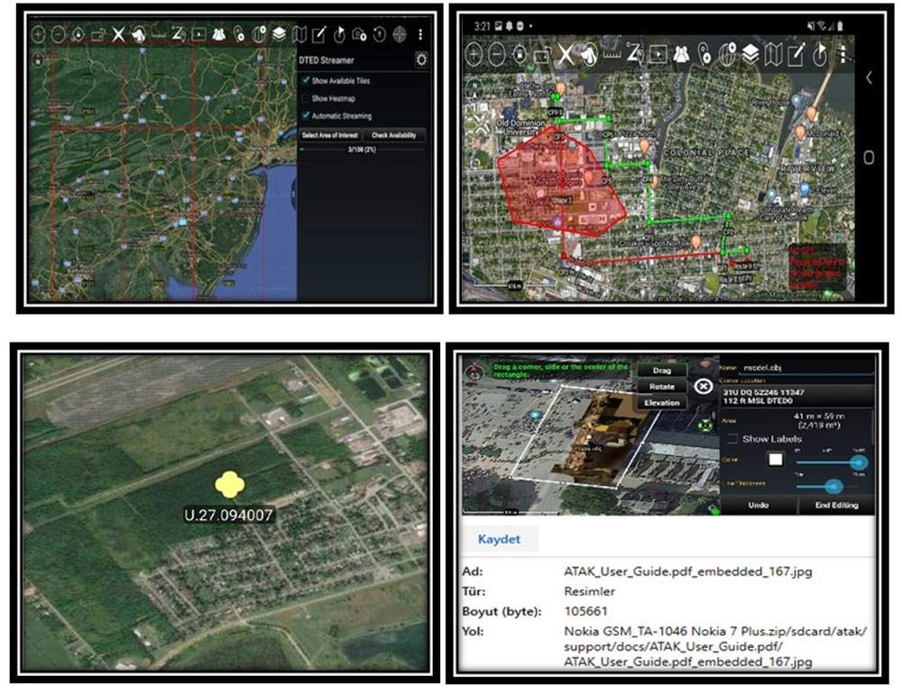Click the yellow U.27.094007 marker

pos(229,485)
